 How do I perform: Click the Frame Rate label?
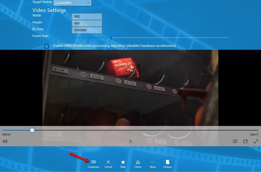coord(41,36)
